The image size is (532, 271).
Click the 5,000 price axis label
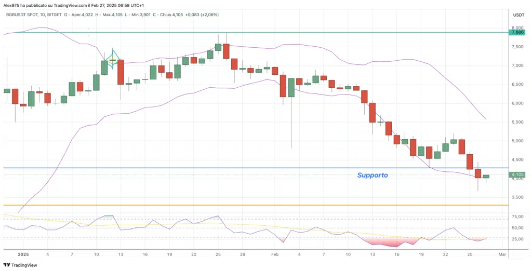click(517, 141)
